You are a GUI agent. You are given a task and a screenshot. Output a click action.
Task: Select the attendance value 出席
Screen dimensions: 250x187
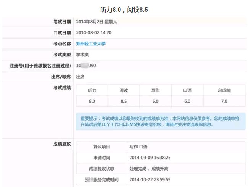coord(80,77)
